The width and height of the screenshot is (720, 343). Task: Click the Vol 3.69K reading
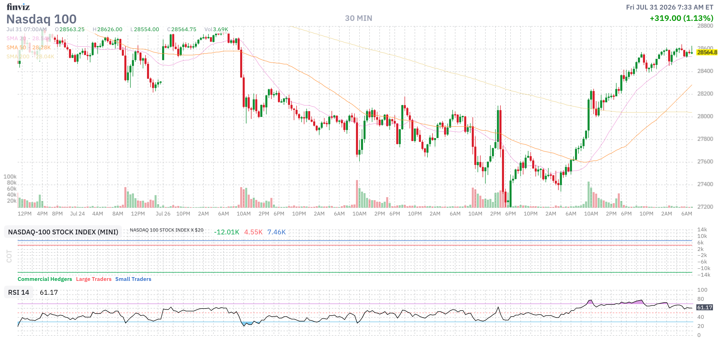pyautogui.click(x=216, y=29)
